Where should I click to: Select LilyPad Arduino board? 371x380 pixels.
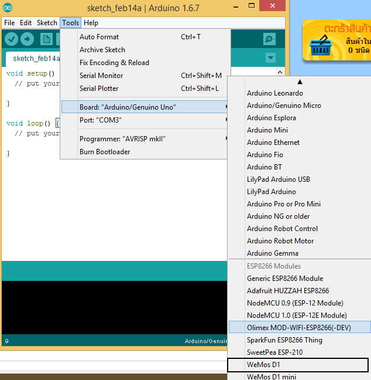click(300, 192)
